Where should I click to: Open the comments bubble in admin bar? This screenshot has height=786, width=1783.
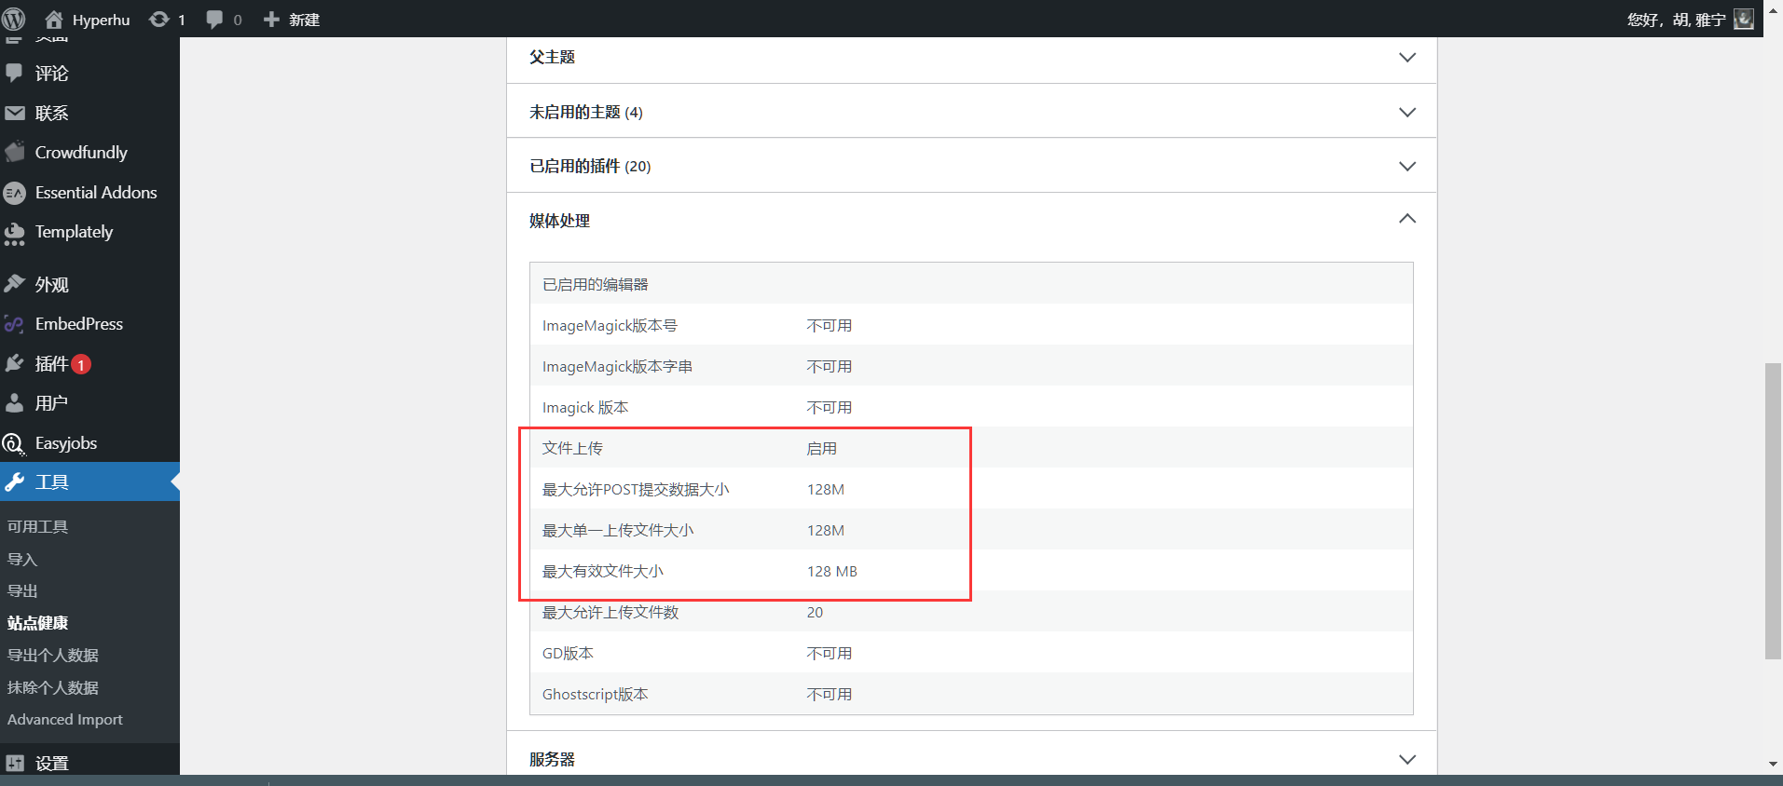[214, 20]
